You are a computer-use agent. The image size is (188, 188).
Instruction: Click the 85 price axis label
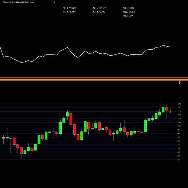[x=179, y=137]
